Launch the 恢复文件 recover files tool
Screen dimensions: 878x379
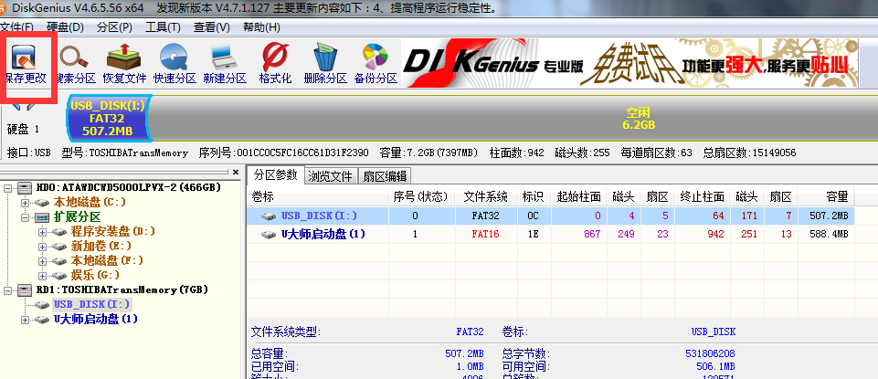[124, 64]
